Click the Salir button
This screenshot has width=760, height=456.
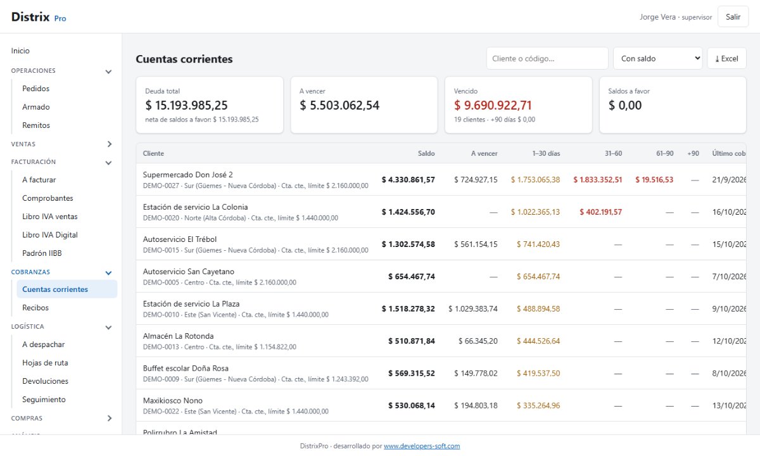(733, 17)
